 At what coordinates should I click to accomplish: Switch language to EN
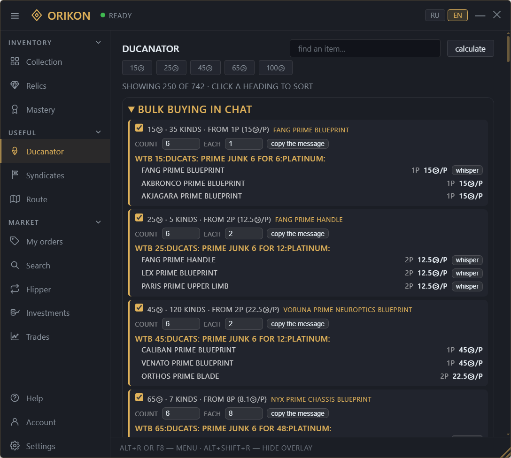(457, 15)
